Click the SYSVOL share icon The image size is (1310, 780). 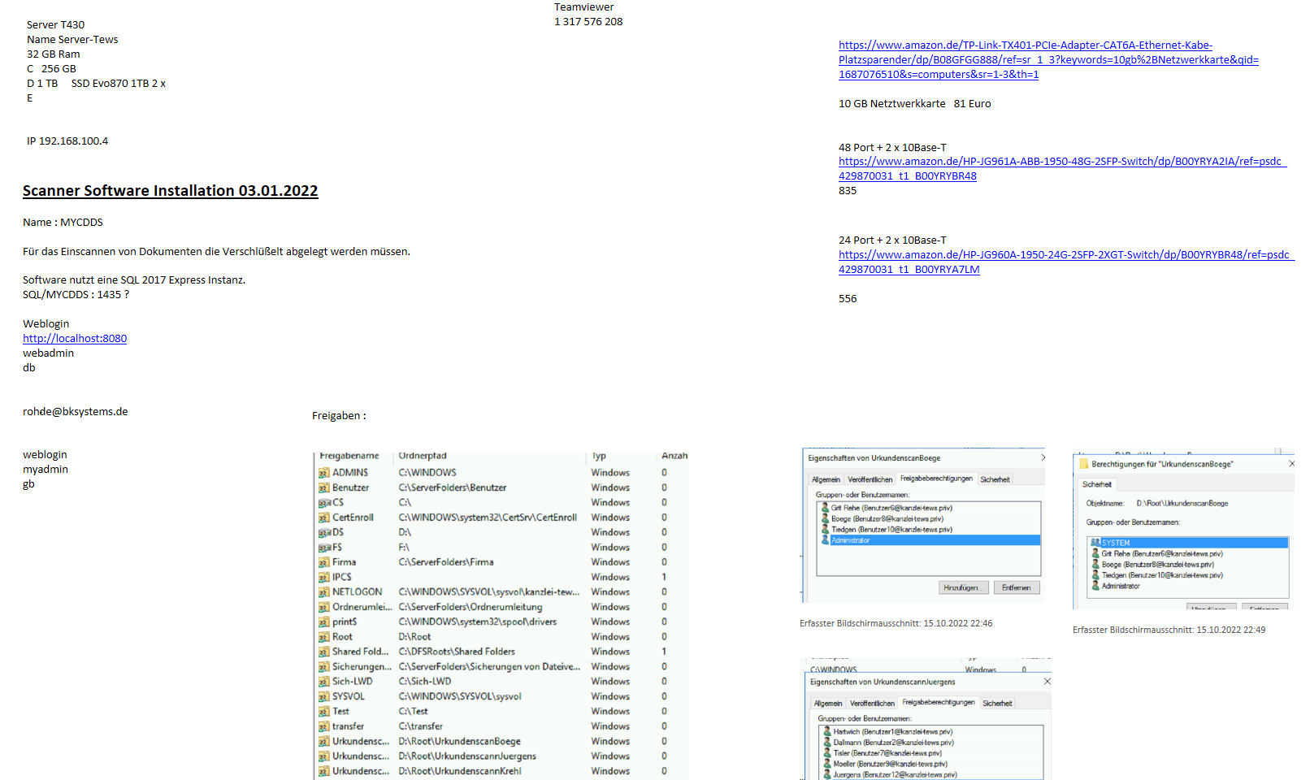[x=323, y=697]
